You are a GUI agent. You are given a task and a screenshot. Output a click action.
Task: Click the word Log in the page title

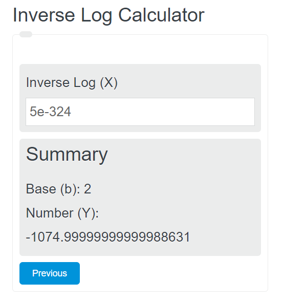(x=96, y=16)
